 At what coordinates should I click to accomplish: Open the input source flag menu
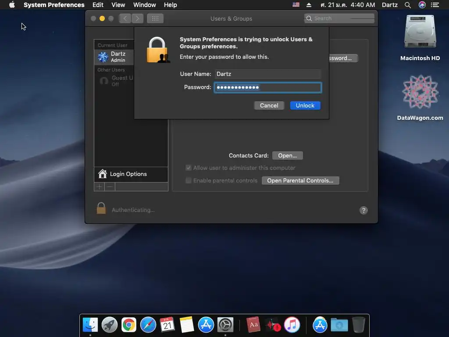click(296, 5)
